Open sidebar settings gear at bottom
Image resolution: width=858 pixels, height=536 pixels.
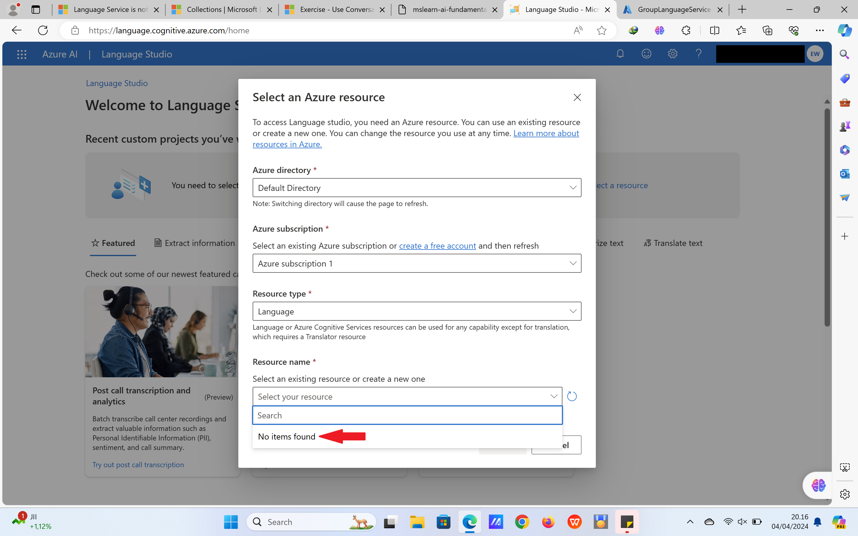pos(845,494)
